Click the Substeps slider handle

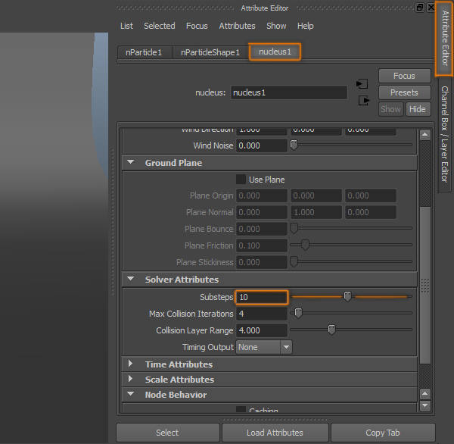[x=347, y=296]
